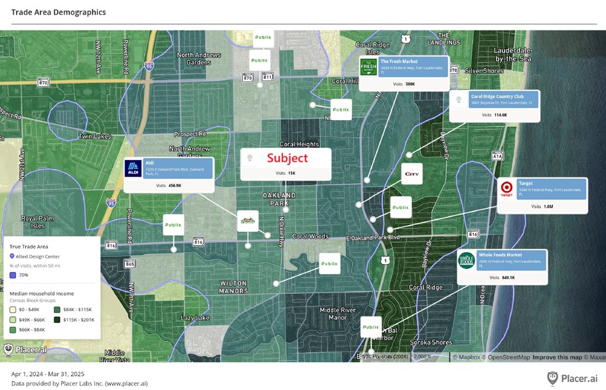Screen dimensions: 606x390
Task: Click The Fresh Market logo icon
Action: point(368,68)
